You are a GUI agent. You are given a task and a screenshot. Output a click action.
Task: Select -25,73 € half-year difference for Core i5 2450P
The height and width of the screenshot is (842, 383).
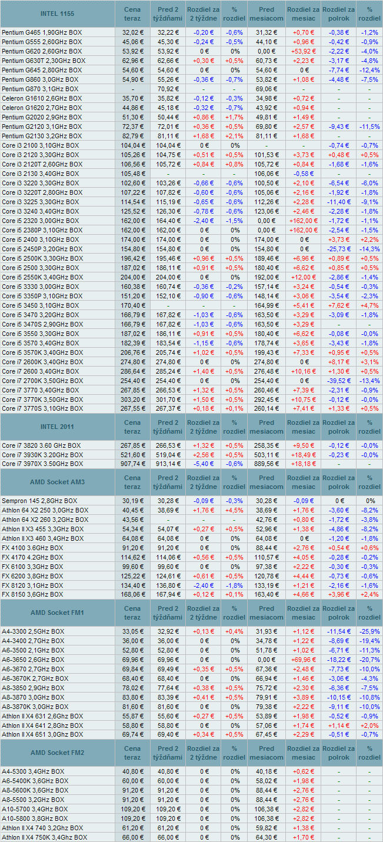[x=339, y=249]
